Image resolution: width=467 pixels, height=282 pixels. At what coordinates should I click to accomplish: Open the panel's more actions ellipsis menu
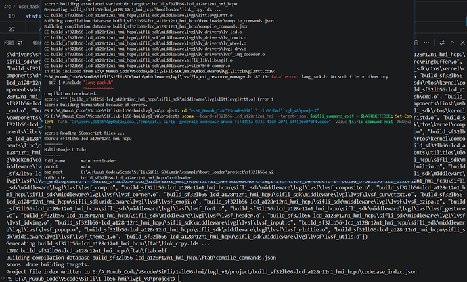click(426, 43)
